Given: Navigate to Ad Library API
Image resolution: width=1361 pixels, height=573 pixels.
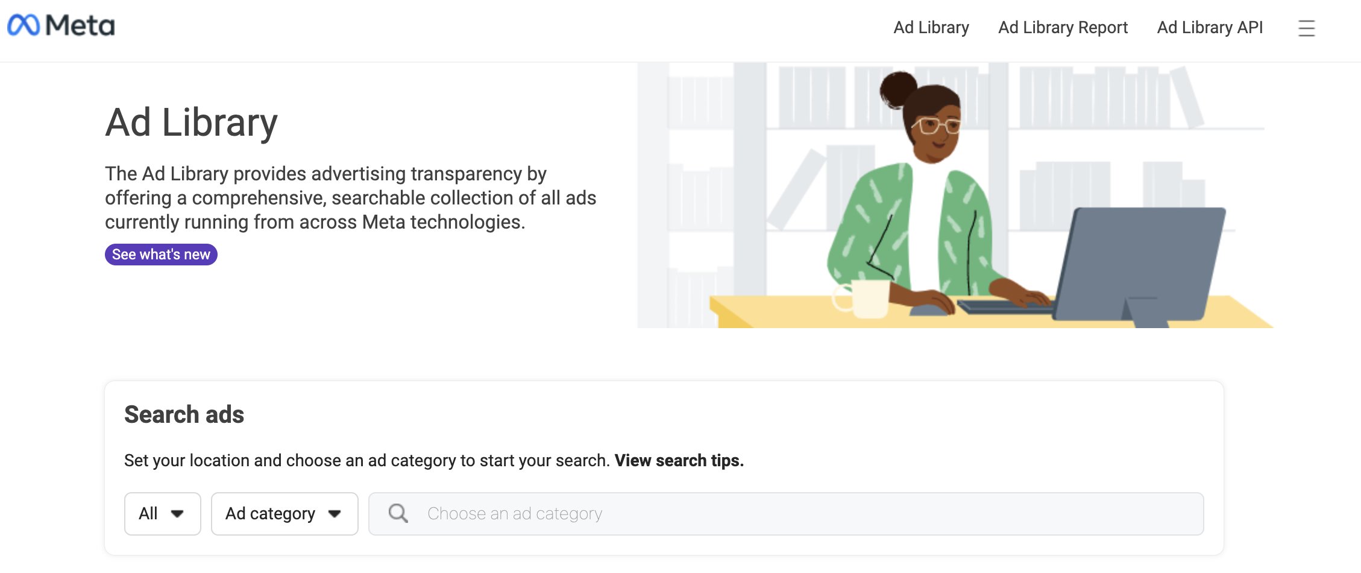Looking at the screenshot, I should click(1209, 28).
